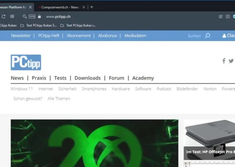
Task: Click the blue bar search magnifier icon
Action: (208, 36)
